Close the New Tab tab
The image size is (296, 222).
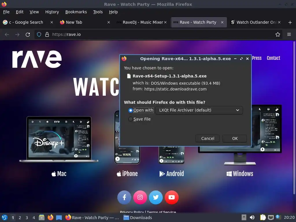[x=109, y=22]
